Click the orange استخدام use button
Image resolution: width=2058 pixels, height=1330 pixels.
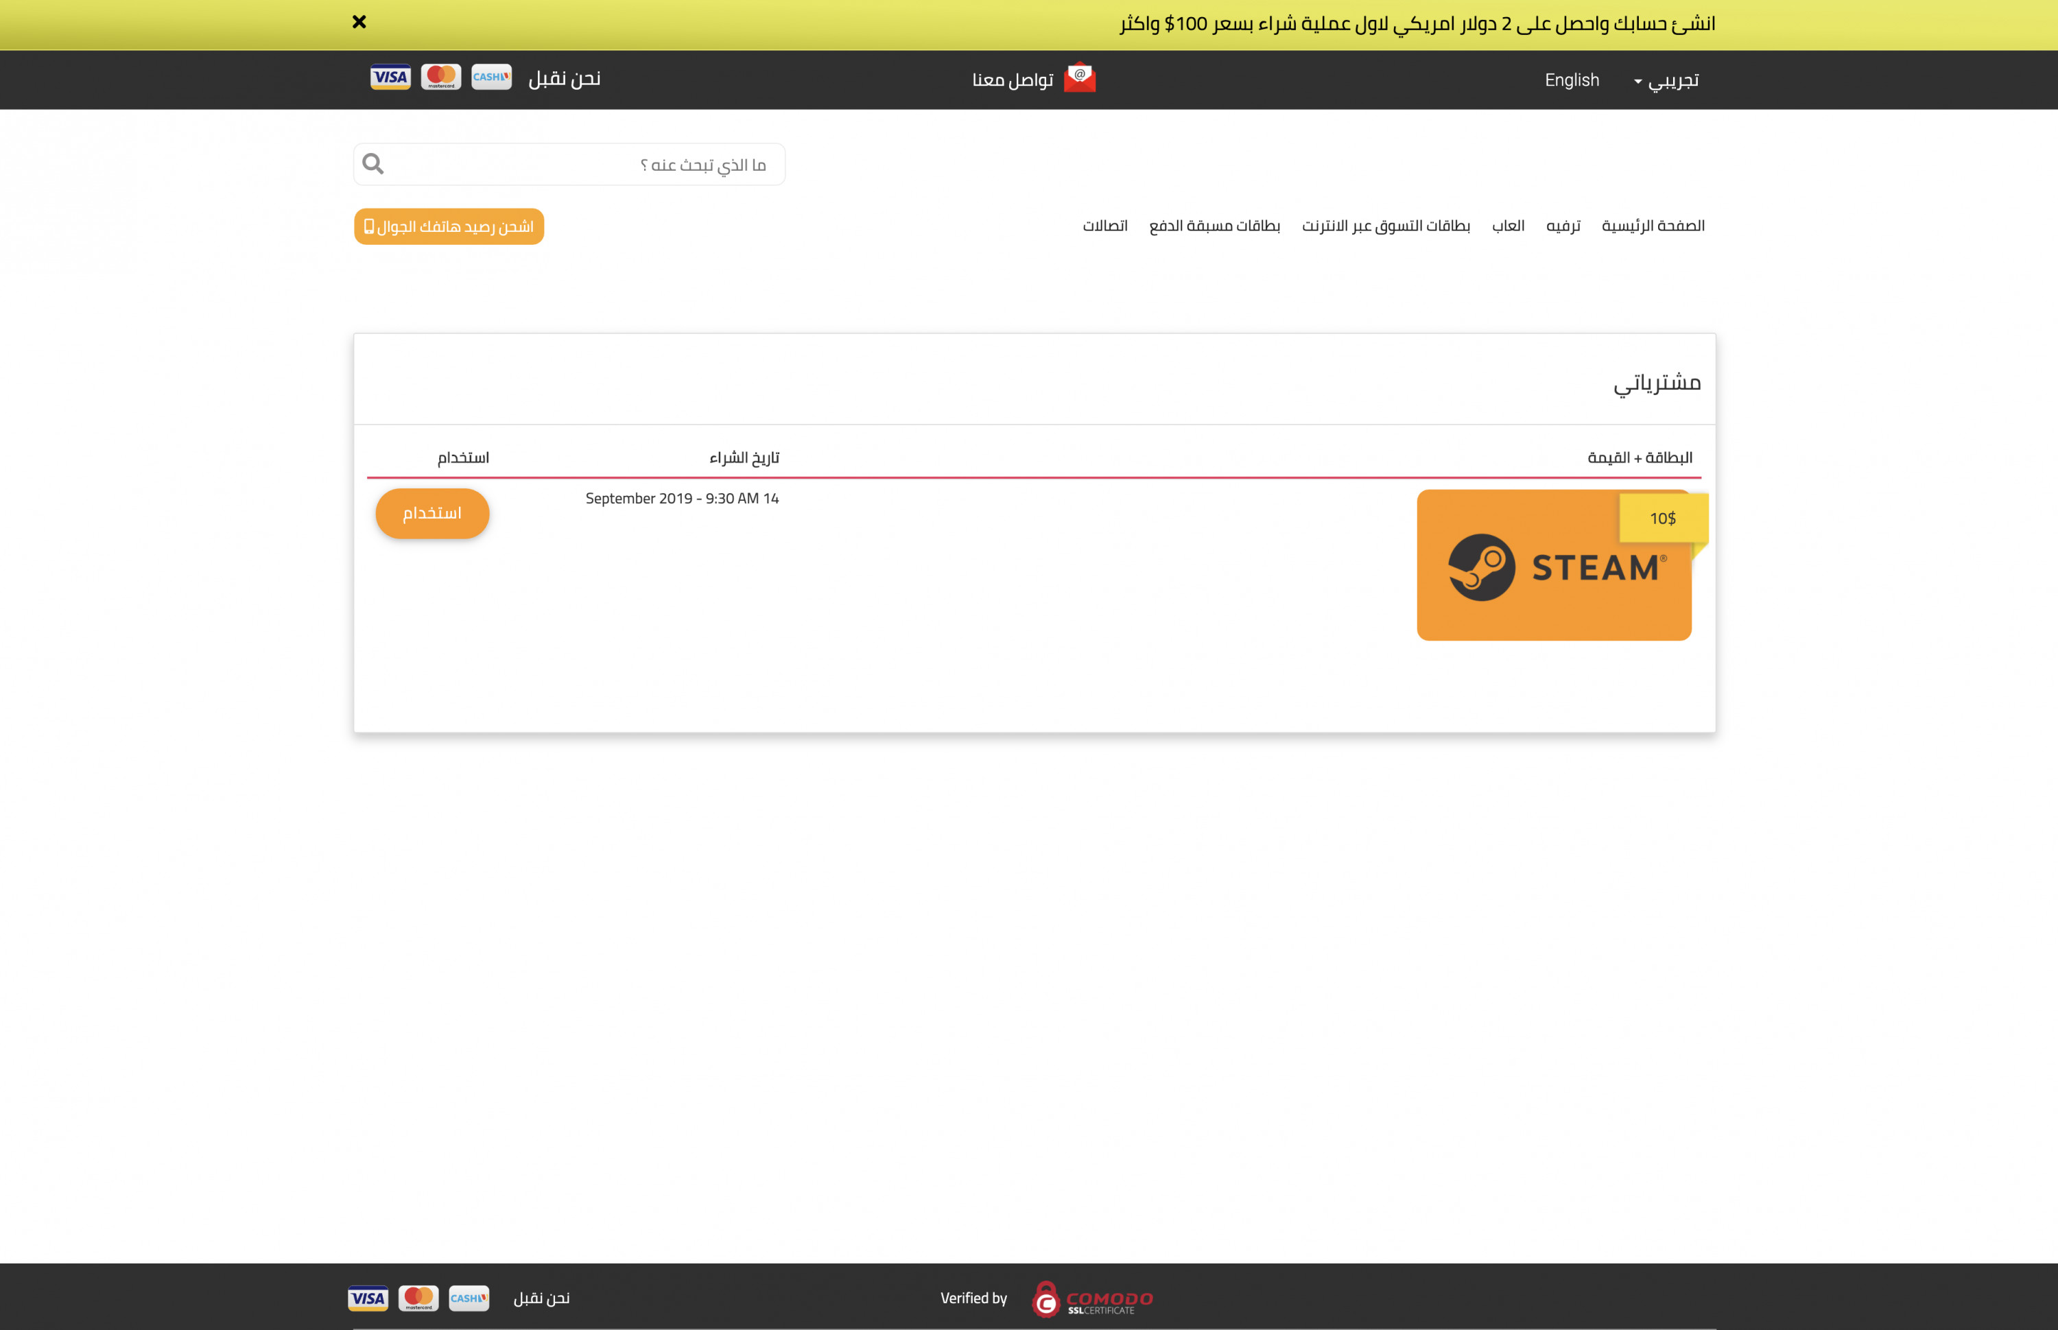click(433, 514)
